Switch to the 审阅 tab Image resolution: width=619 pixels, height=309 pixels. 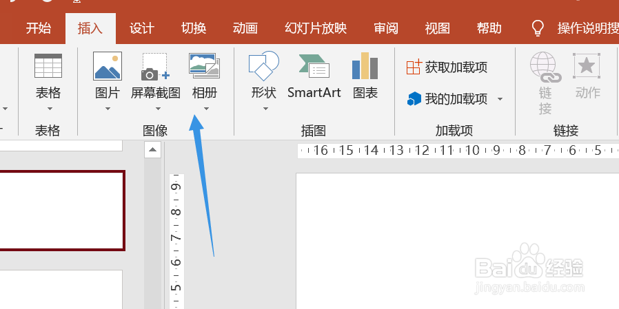coord(386,28)
